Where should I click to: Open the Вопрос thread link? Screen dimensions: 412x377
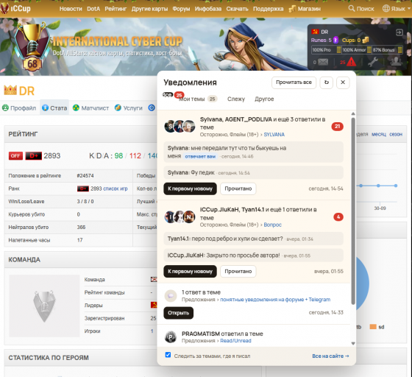273,225
